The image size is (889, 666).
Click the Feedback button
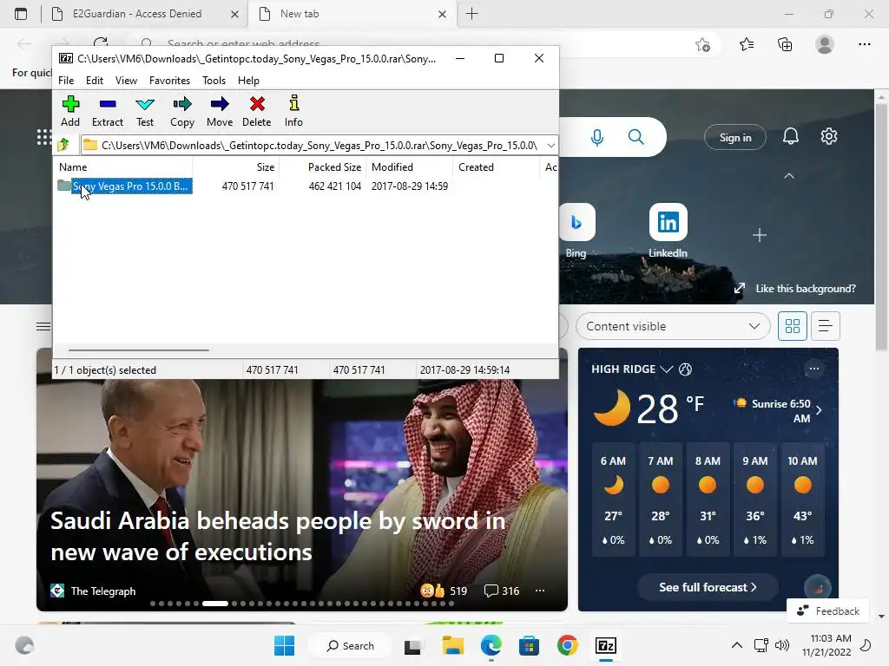[827, 611]
